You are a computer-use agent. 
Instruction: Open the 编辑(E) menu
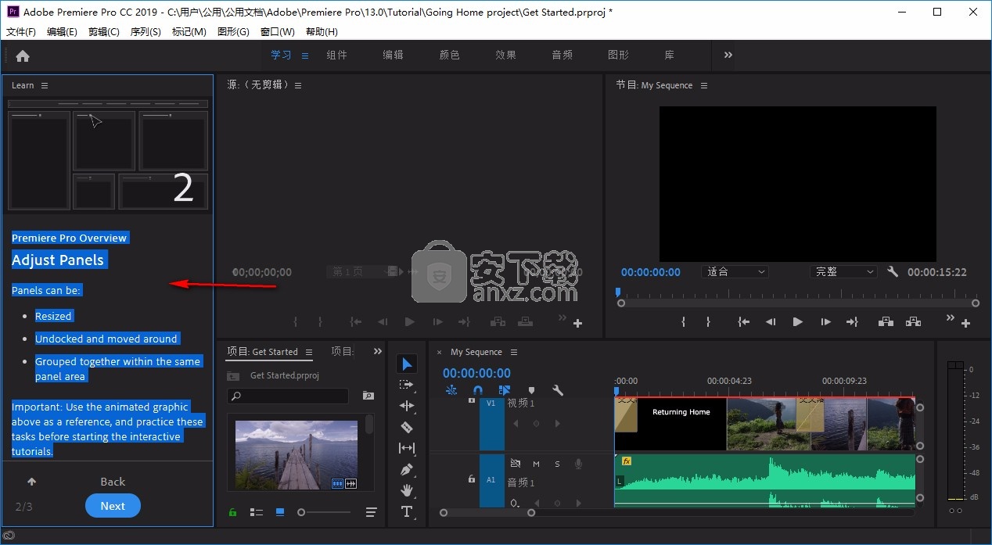pos(62,31)
